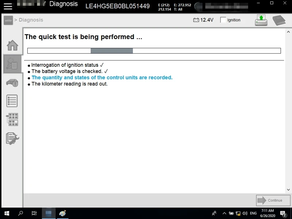
Task: Open the People icon in taskbar
Action: point(214,213)
